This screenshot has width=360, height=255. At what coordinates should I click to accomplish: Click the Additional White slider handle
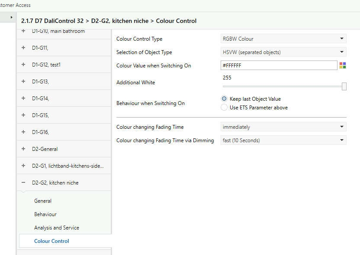tap(344, 86)
